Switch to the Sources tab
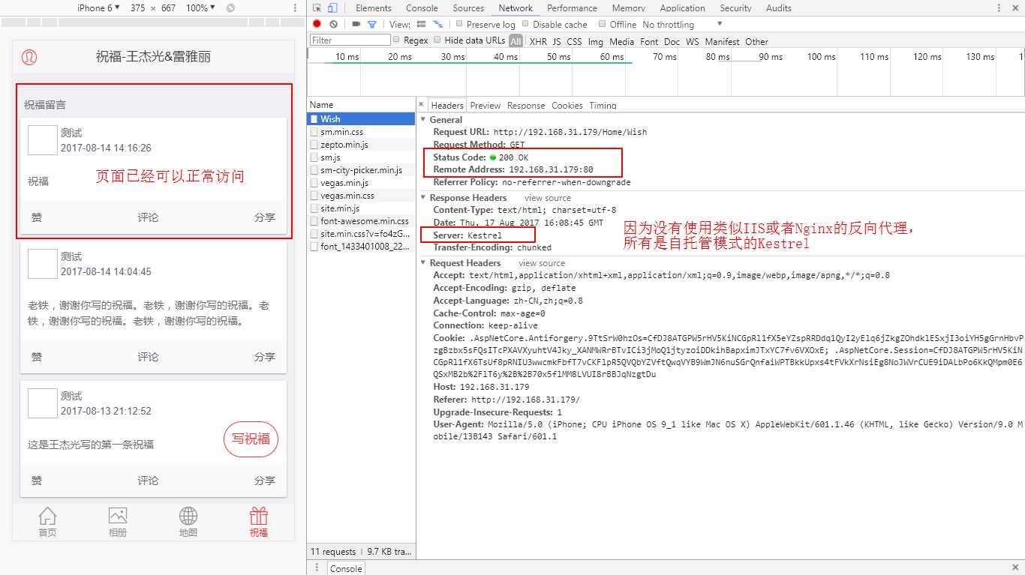Viewport: 1025px width, 575px height. pos(468,8)
